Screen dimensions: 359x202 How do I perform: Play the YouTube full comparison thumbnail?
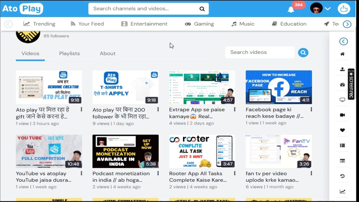pyautogui.click(x=49, y=151)
